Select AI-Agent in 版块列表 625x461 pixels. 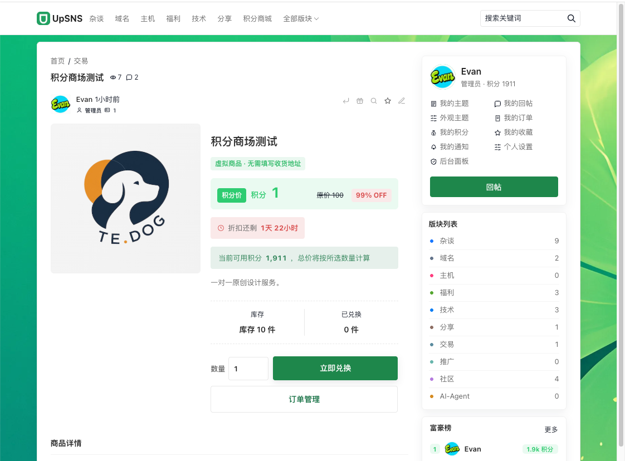pyautogui.click(x=494, y=396)
